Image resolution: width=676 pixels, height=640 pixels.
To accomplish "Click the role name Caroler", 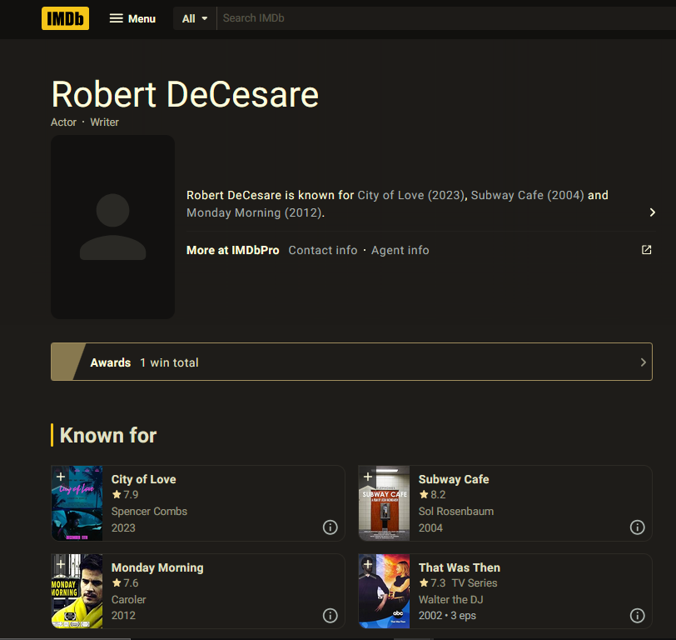I will tap(128, 599).
